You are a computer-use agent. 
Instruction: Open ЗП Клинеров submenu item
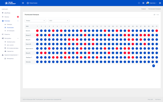click(10, 31)
